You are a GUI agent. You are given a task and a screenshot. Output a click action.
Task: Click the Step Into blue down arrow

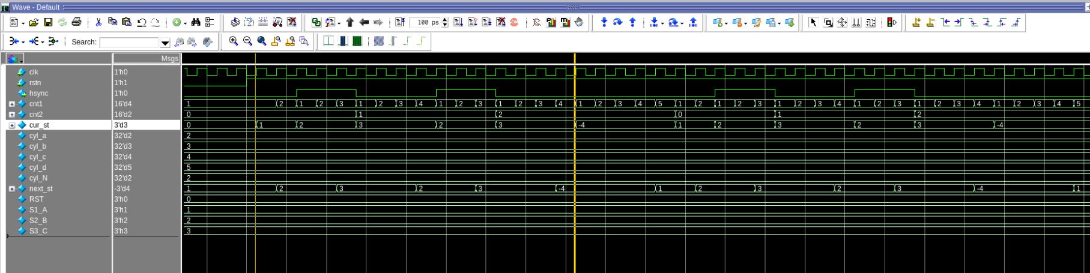(604, 22)
